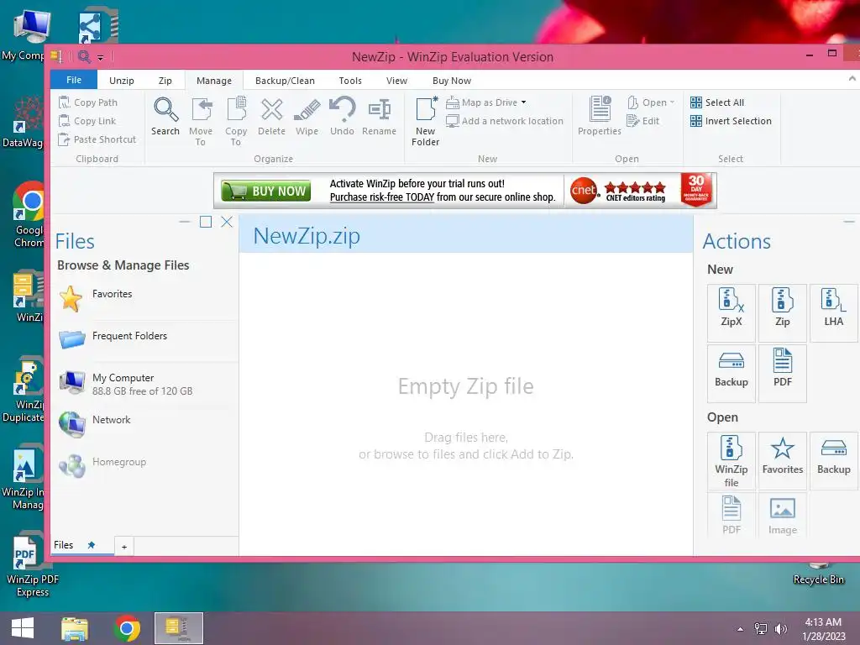Unpin the Files tab pin icon
This screenshot has height=645, width=860.
pyautogui.click(x=92, y=545)
